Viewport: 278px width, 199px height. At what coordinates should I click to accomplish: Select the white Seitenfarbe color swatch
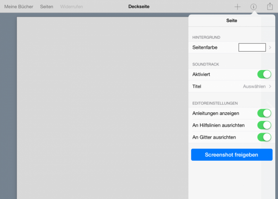[252, 48]
